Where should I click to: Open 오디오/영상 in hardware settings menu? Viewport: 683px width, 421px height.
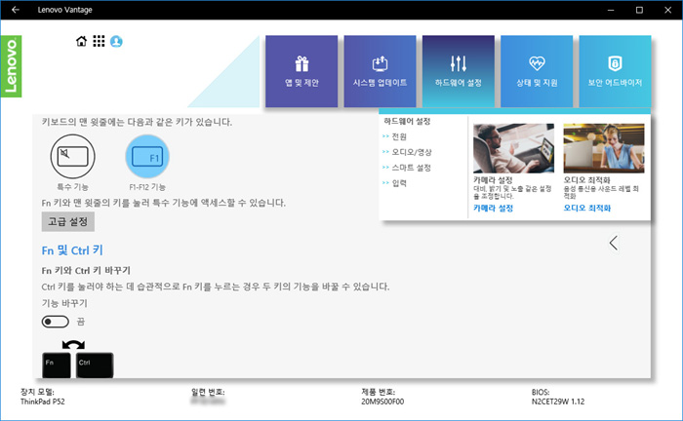click(x=411, y=152)
